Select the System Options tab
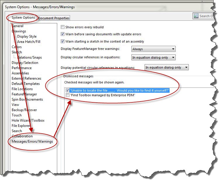 click(x=23, y=18)
